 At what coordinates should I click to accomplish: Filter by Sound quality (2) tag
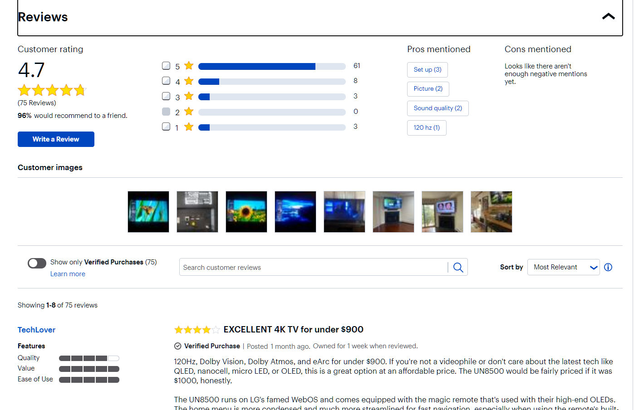click(x=437, y=108)
